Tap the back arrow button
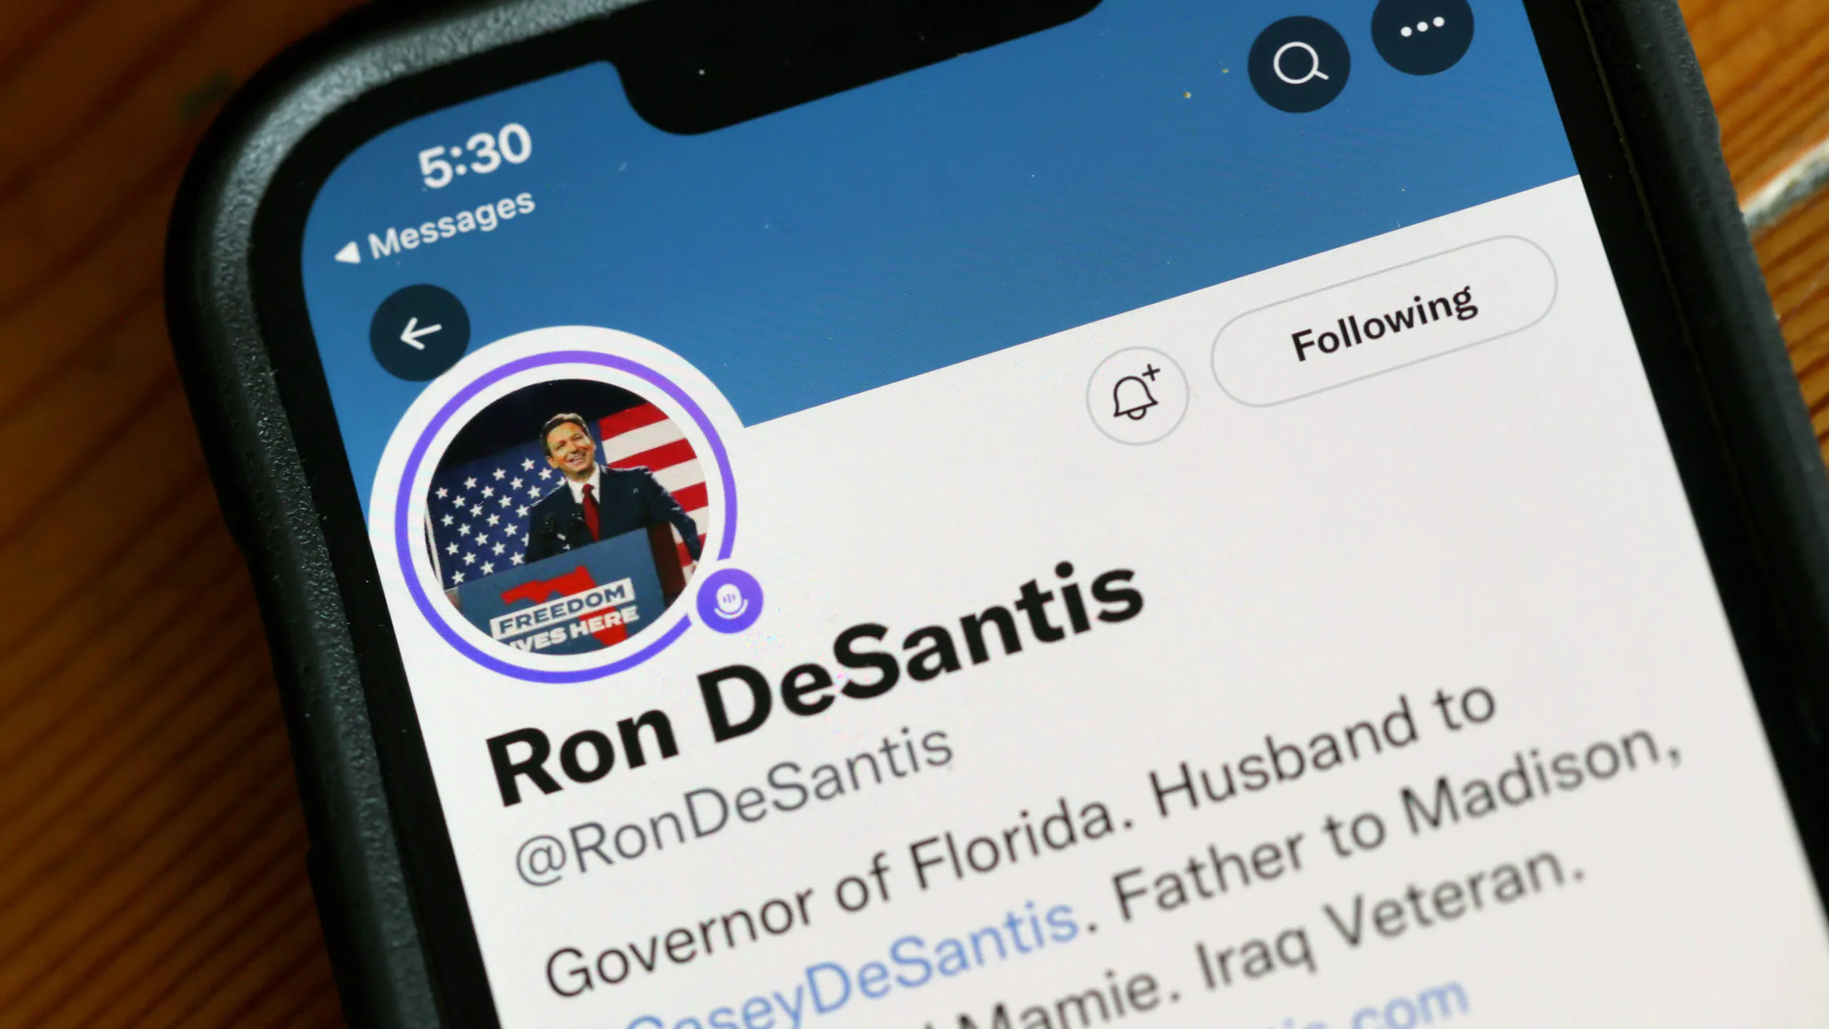This screenshot has height=1029, width=1829. coord(420,332)
